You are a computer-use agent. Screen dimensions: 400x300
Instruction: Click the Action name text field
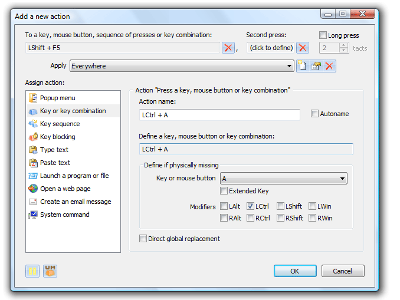pos(219,115)
